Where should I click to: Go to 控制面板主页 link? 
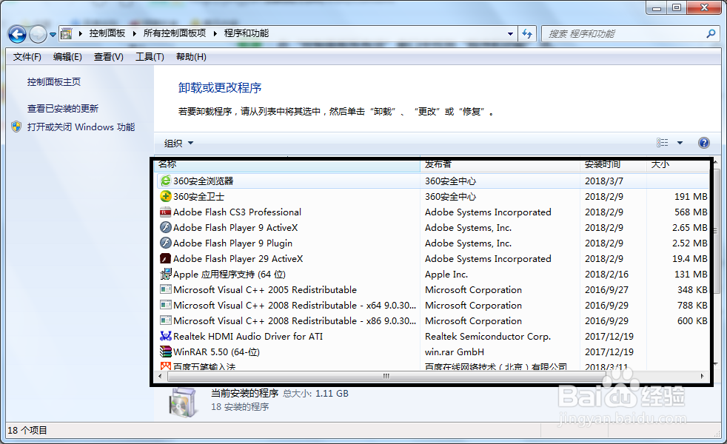(54, 82)
